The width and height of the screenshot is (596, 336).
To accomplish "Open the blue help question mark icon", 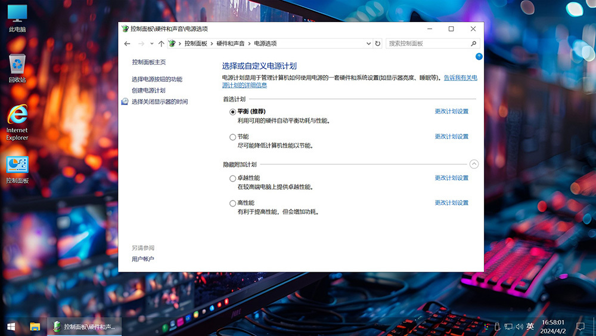I will 479,56.
